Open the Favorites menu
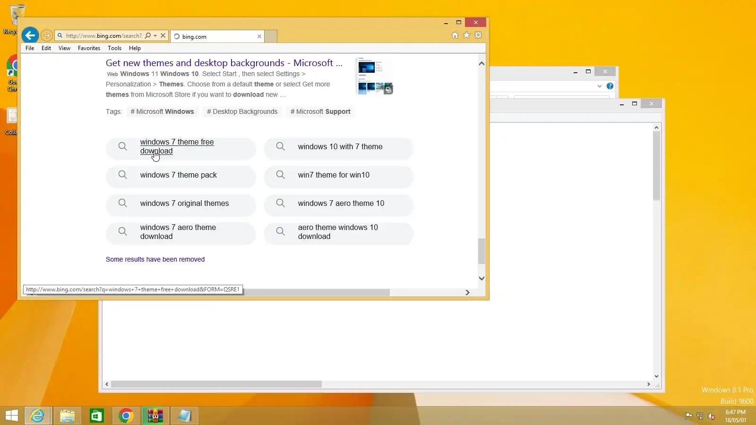The width and height of the screenshot is (756, 425). [89, 48]
